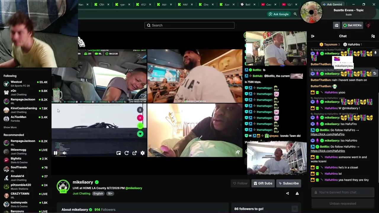Close the JLor browser tab
Screen dimensions: 379x213
pos(234,4)
